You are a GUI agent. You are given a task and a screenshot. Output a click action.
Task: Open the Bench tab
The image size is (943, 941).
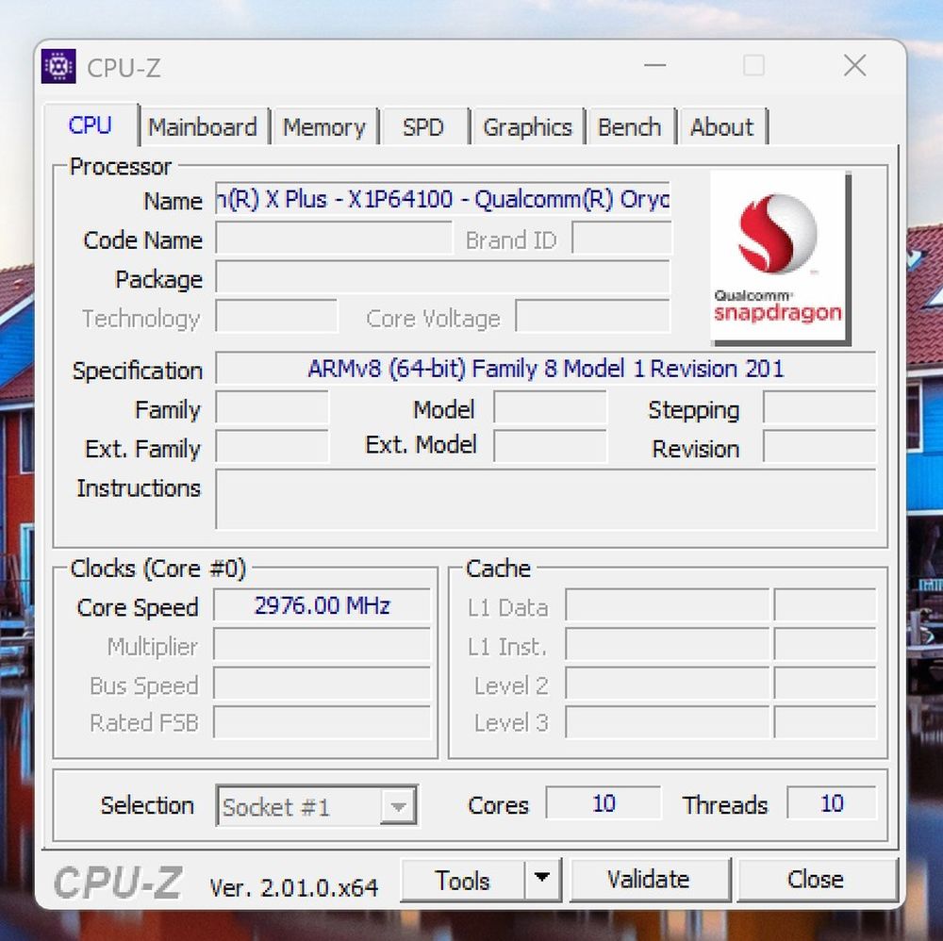click(629, 127)
